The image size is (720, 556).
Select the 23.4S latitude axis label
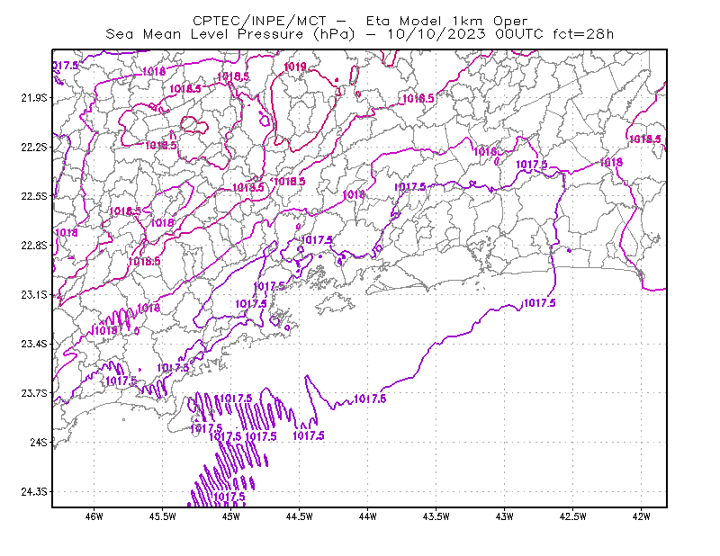(34, 344)
